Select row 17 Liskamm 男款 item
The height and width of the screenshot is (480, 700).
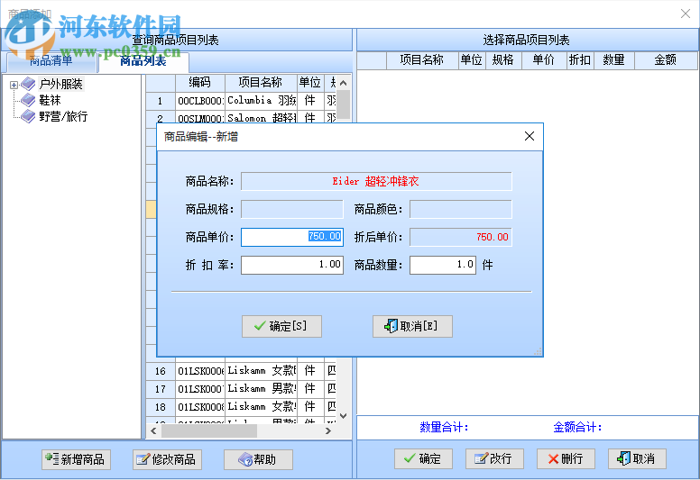tap(262, 389)
